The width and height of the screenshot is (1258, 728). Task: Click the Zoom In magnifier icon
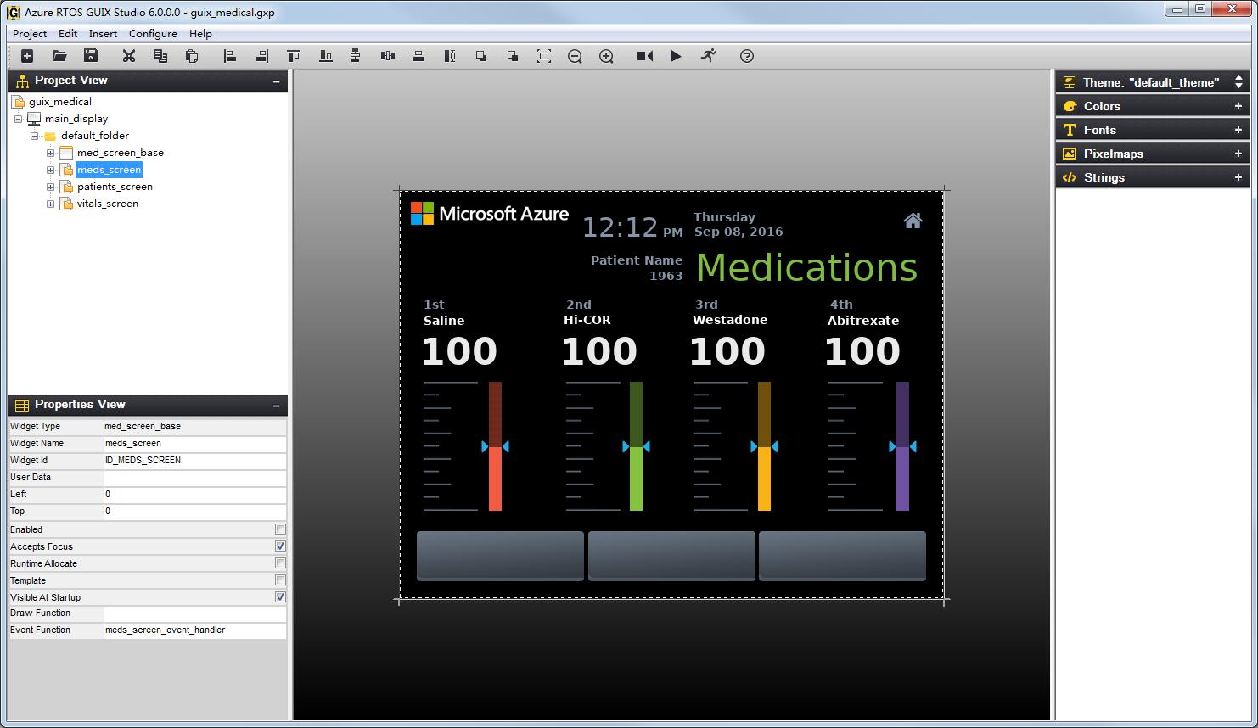pyautogui.click(x=606, y=56)
